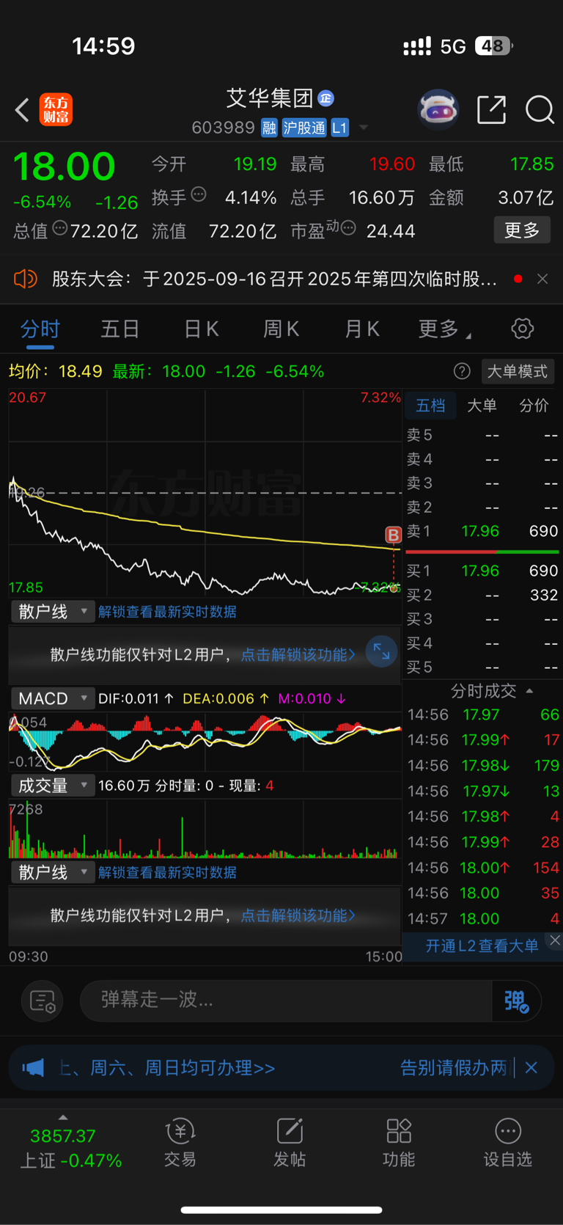Open chart settings gear
This screenshot has height=1225, width=563.
tap(522, 329)
